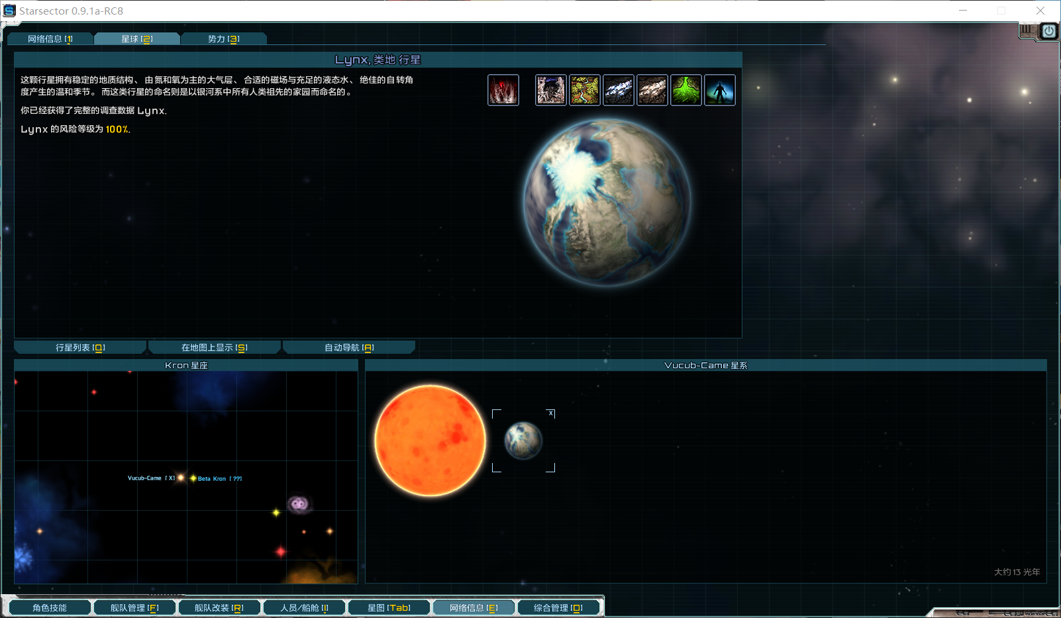1061x618 pixels.
Task: Open the 势力 [3] tab
Action: tap(223, 39)
